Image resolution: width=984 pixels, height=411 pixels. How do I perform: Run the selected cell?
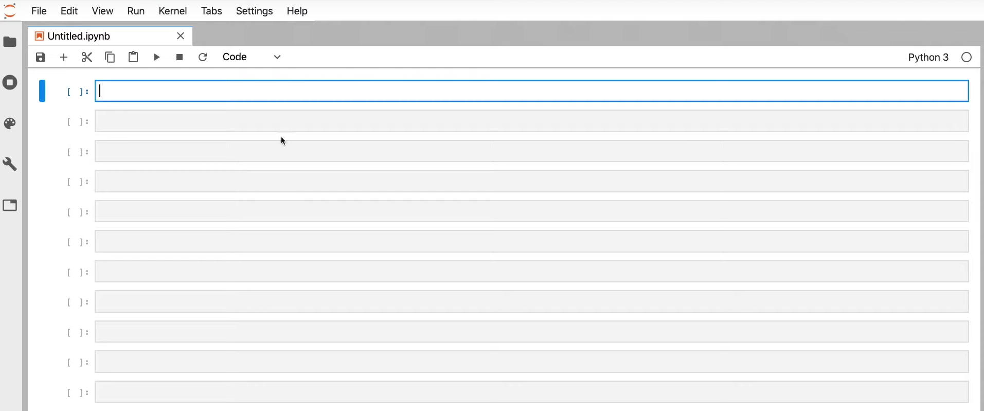tap(157, 57)
